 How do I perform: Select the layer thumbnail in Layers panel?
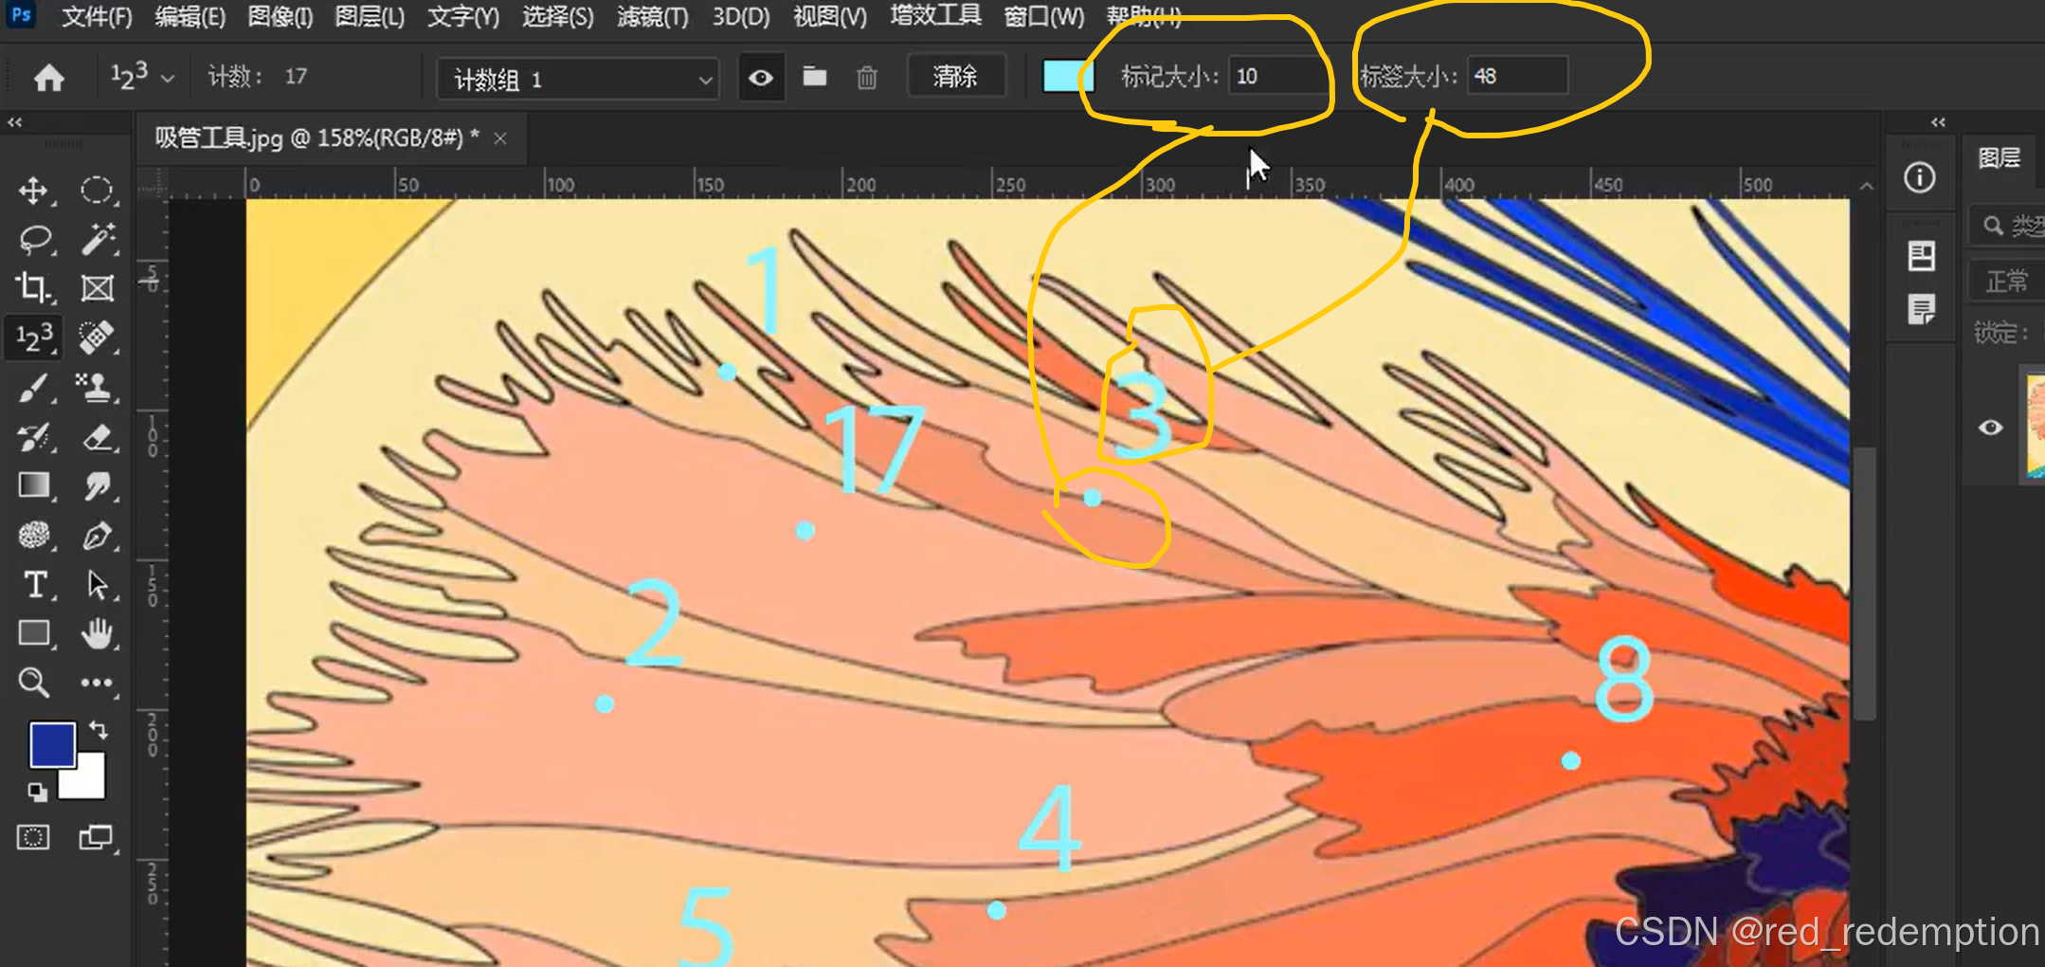click(x=2036, y=426)
